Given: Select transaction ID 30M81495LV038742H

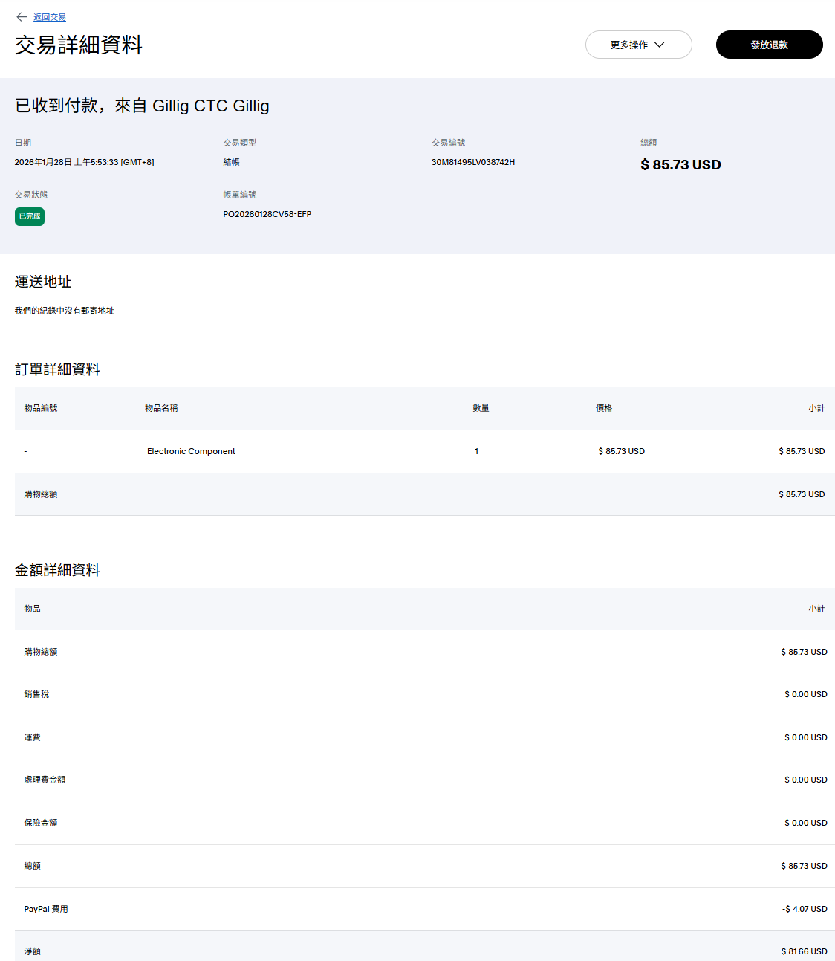Looking at the screenshot, I should (x=472, y=162).
